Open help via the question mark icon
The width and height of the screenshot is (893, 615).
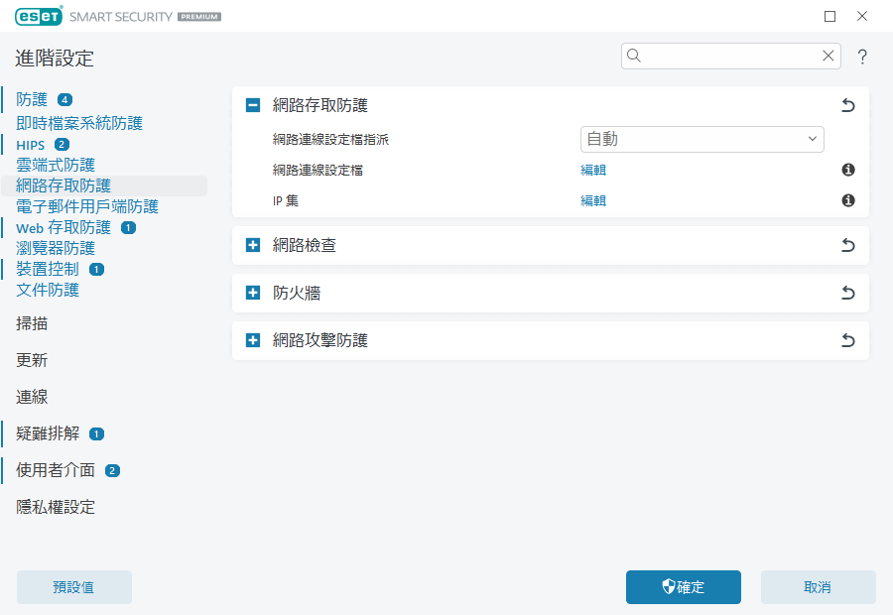861,57
